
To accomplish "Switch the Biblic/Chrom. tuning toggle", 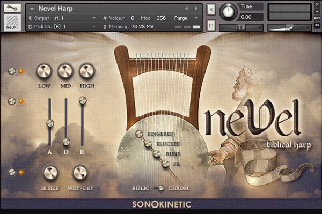I will (159, 188).
